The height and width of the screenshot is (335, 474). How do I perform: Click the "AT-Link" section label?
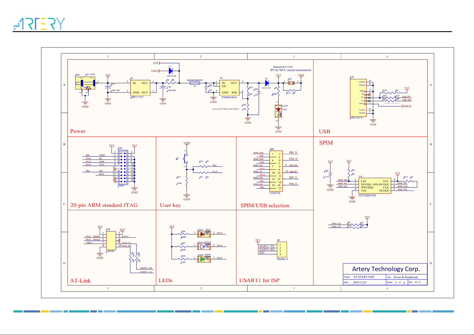pyautogui.click(x=80, y=280)
